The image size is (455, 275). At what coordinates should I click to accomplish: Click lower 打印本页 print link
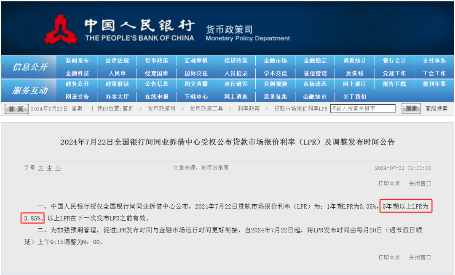[x=389, y=257]
